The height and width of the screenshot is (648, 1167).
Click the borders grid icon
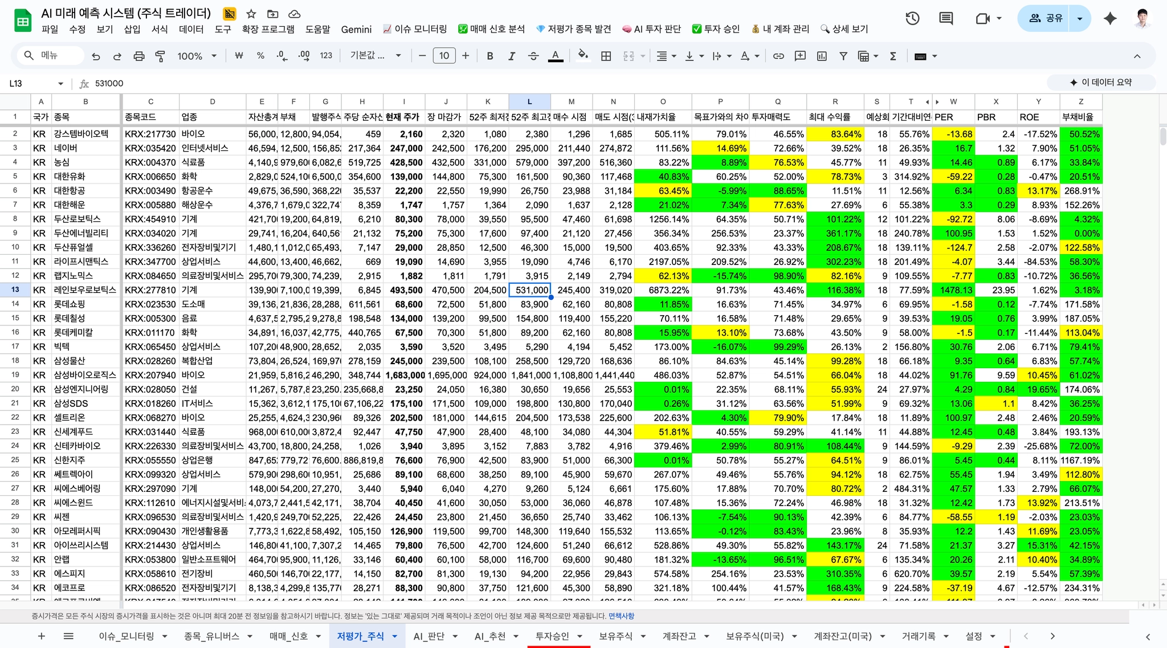[606, 56]
